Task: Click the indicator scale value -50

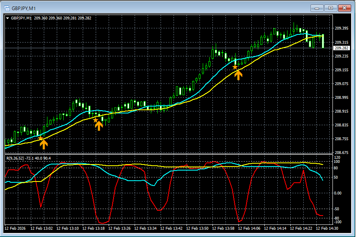Action: [337, 209]
